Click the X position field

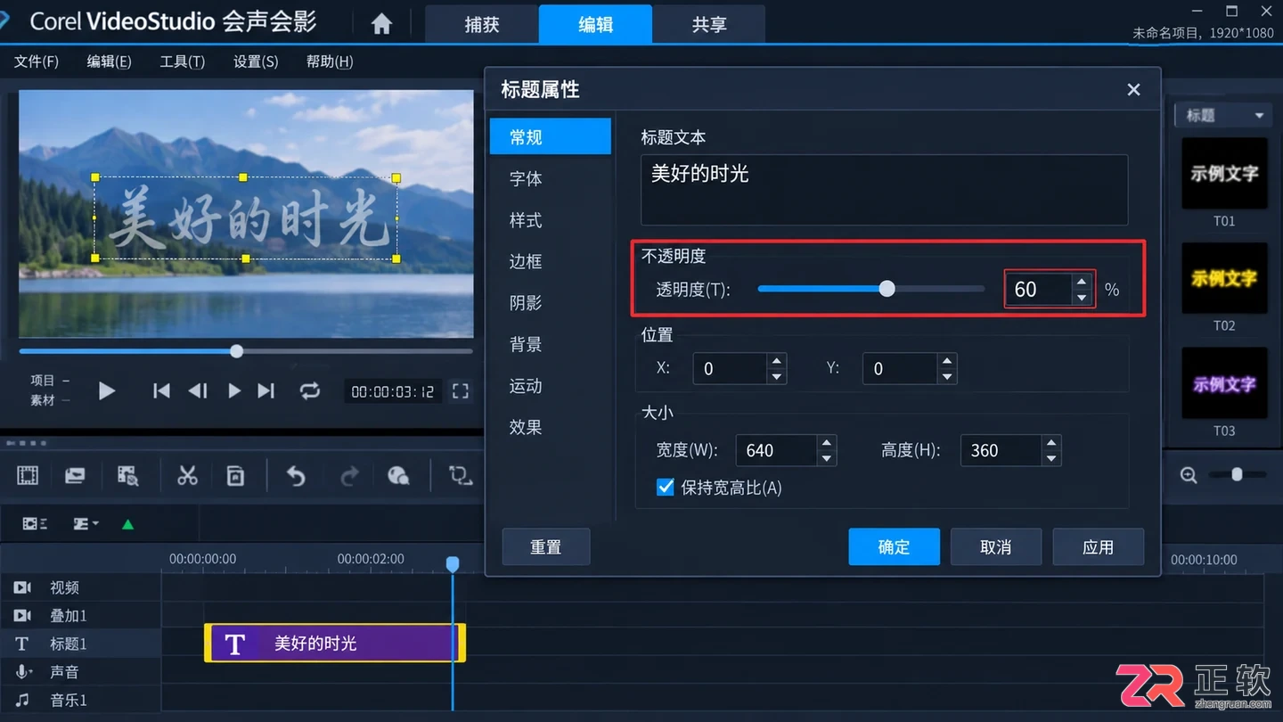tap(731, 368)
